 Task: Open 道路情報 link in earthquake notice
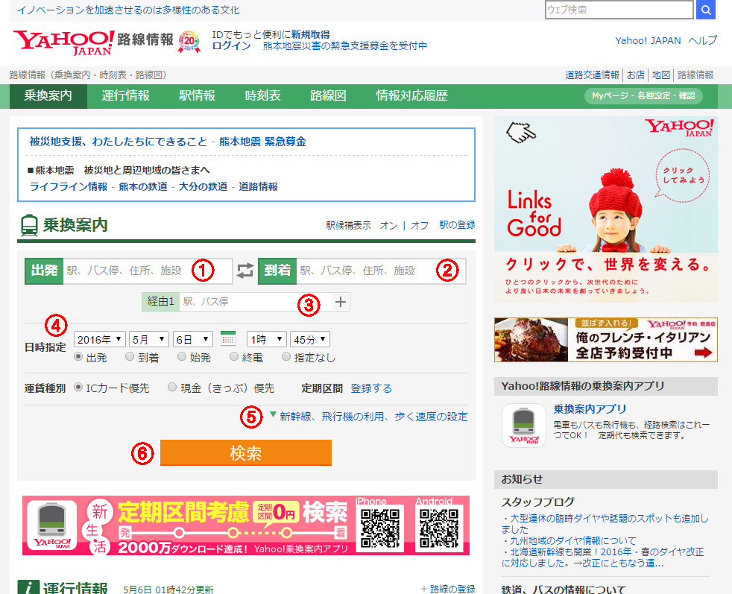(x=258, y=186)
